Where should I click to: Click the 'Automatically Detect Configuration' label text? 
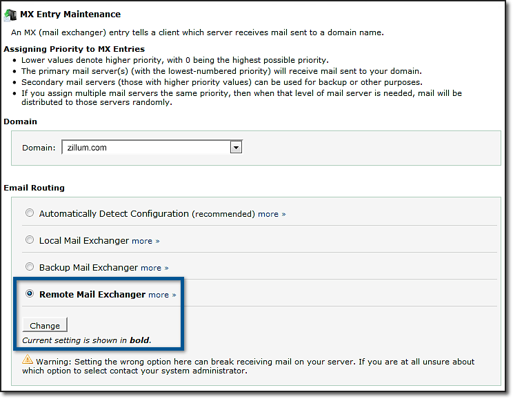click(x=114, y=214)
